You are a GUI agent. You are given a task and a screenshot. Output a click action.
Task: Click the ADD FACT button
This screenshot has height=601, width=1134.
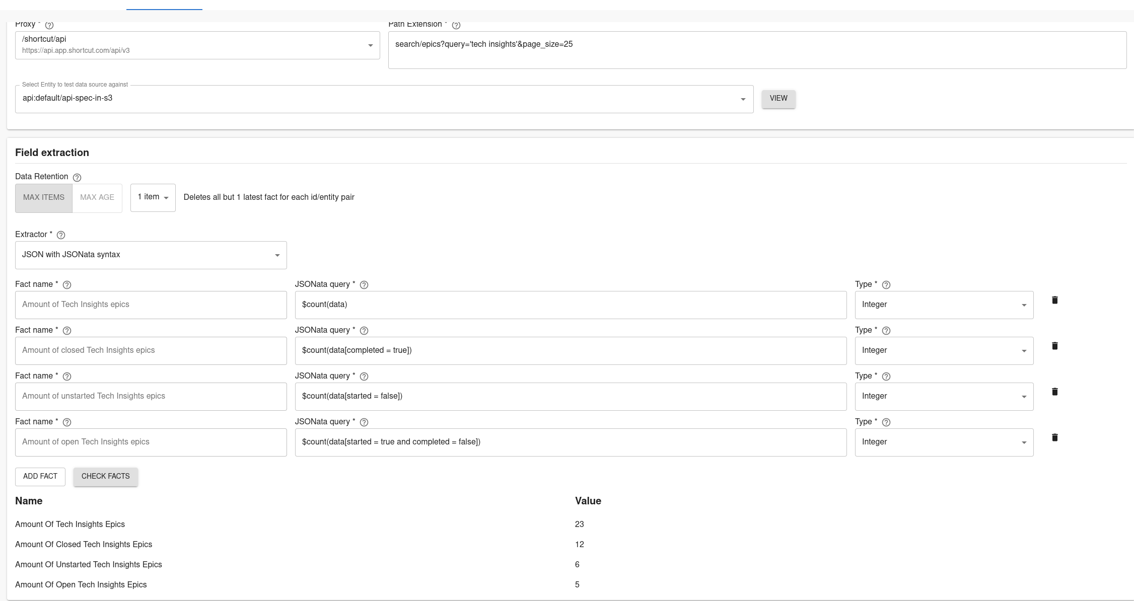(x=40, y=477)
